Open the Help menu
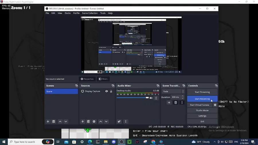 [x=110, y=13]
